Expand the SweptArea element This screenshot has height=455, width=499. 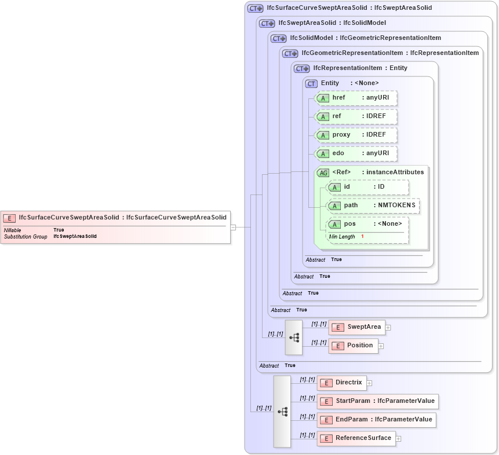pos(388,327)
